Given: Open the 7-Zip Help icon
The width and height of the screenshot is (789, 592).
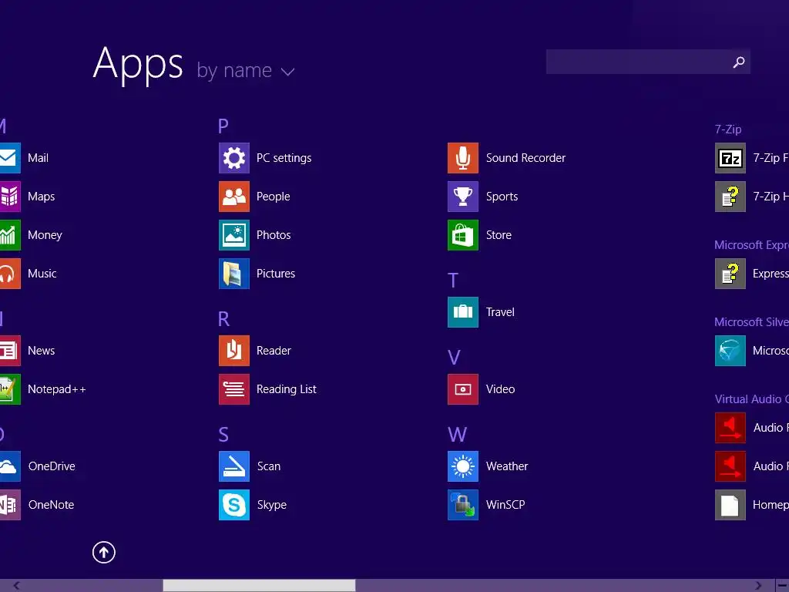Looking at the screenshot, I should 730,197.
